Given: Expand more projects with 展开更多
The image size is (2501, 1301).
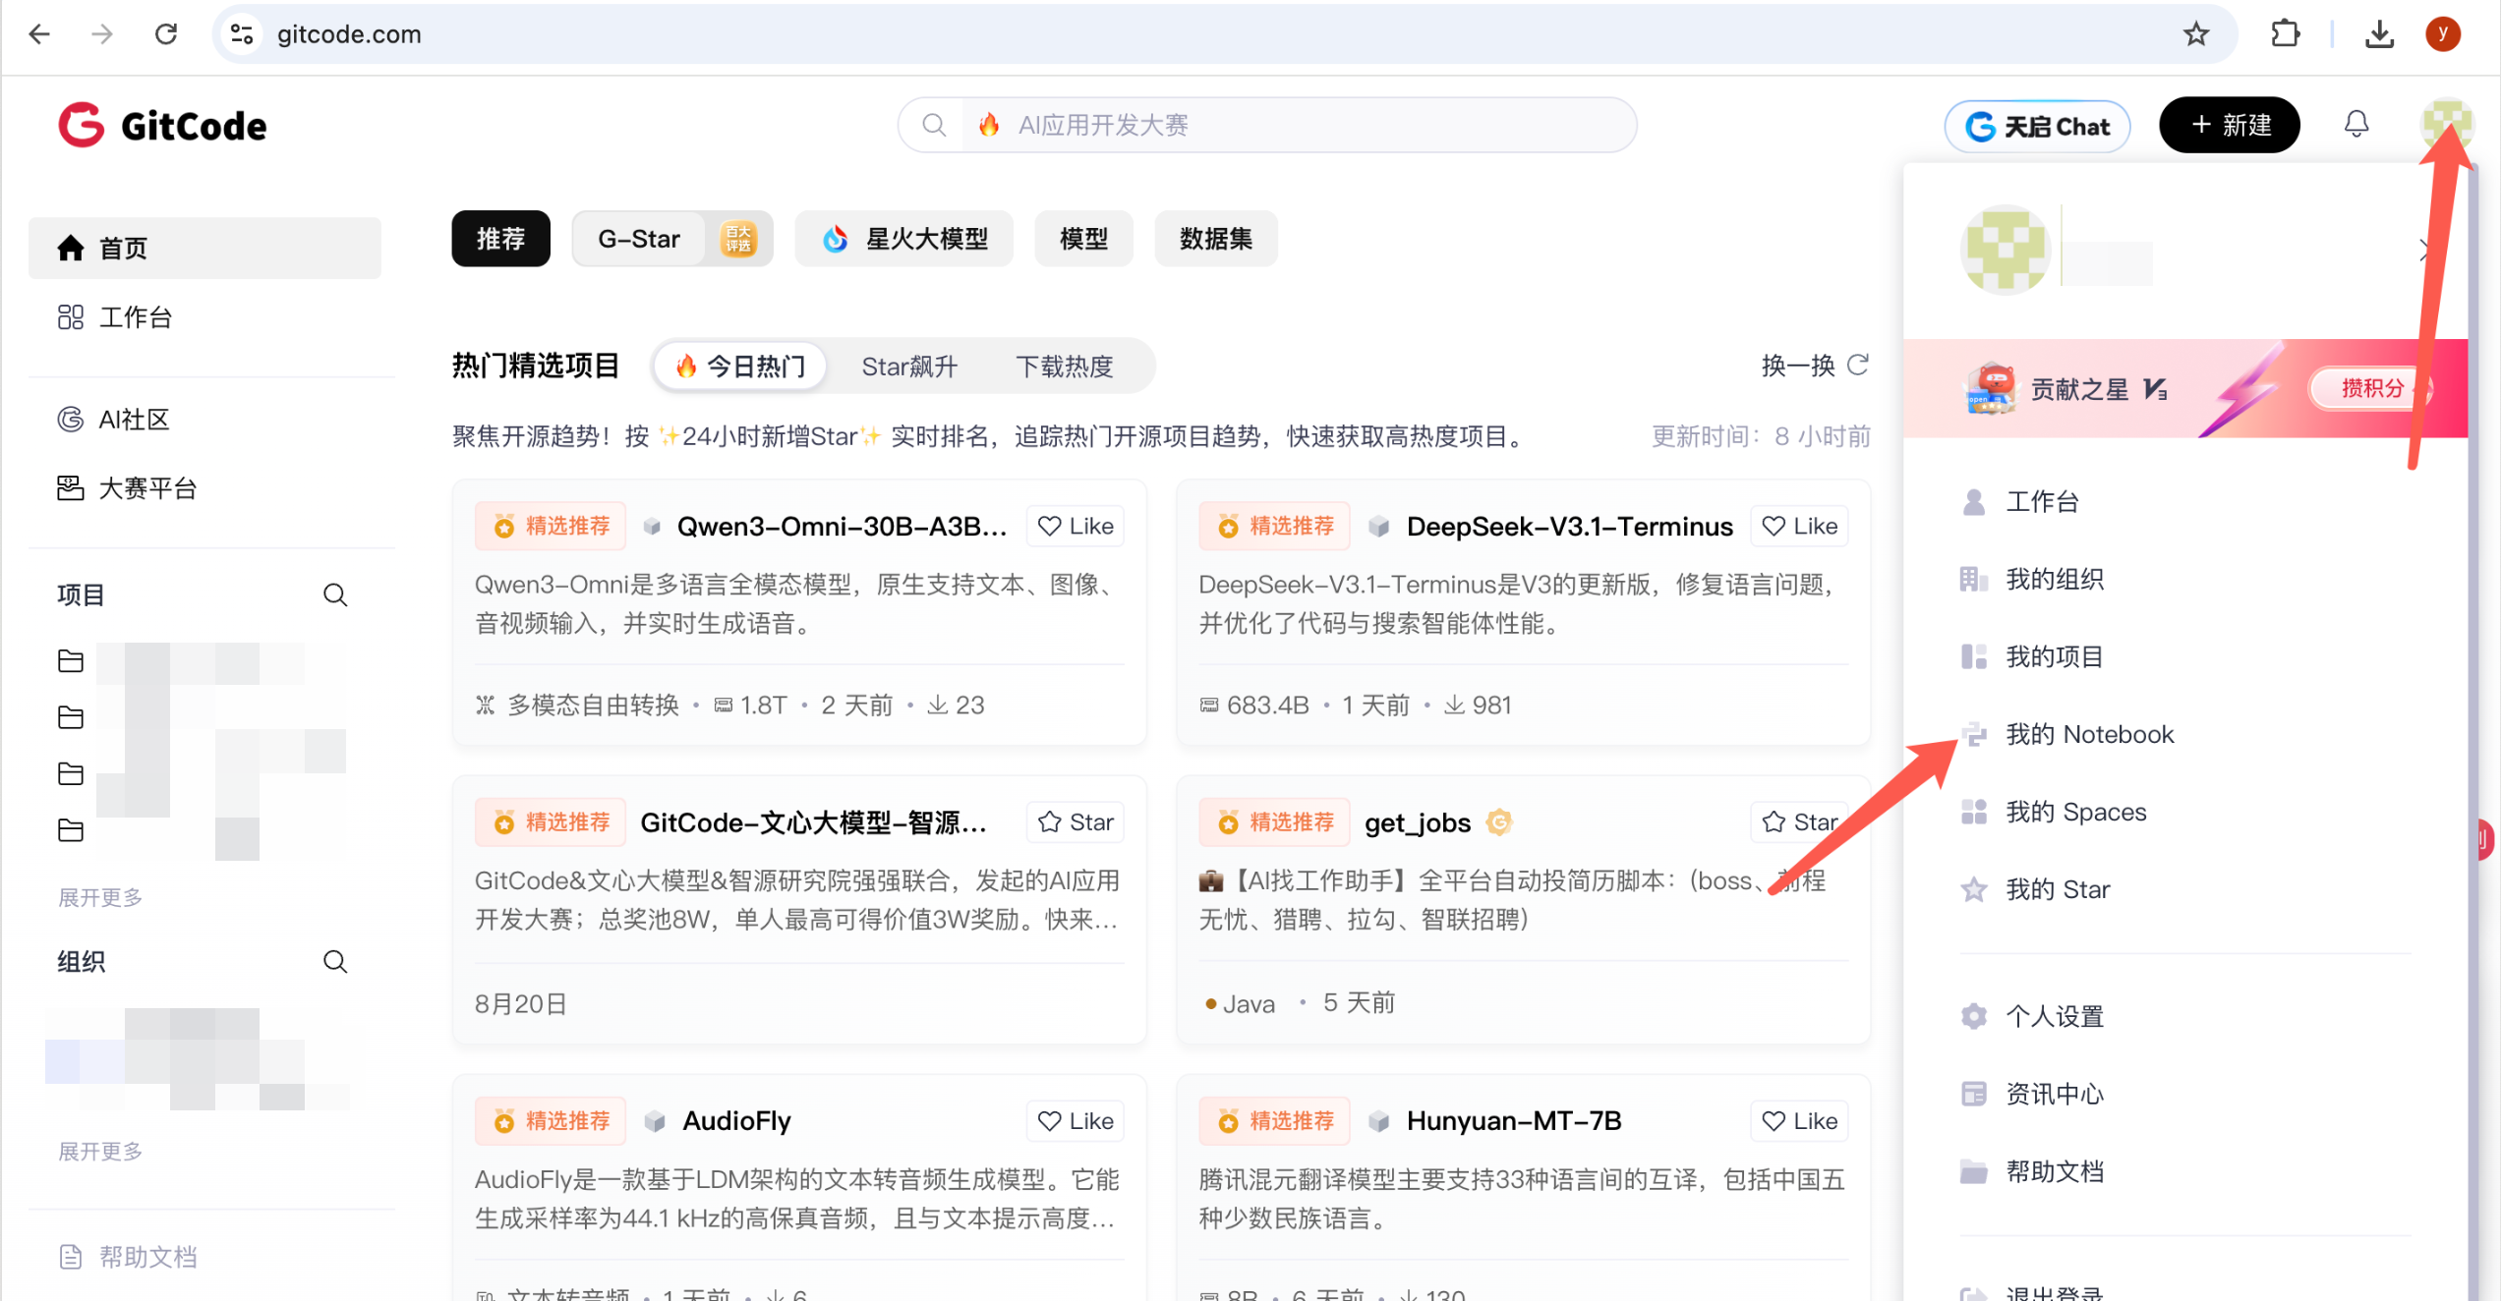Looking at the screenshot, I should 100,897.
